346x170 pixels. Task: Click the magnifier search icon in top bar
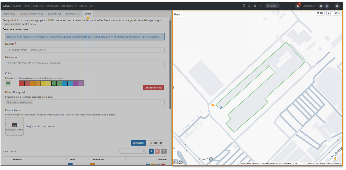tap(249, 6)
